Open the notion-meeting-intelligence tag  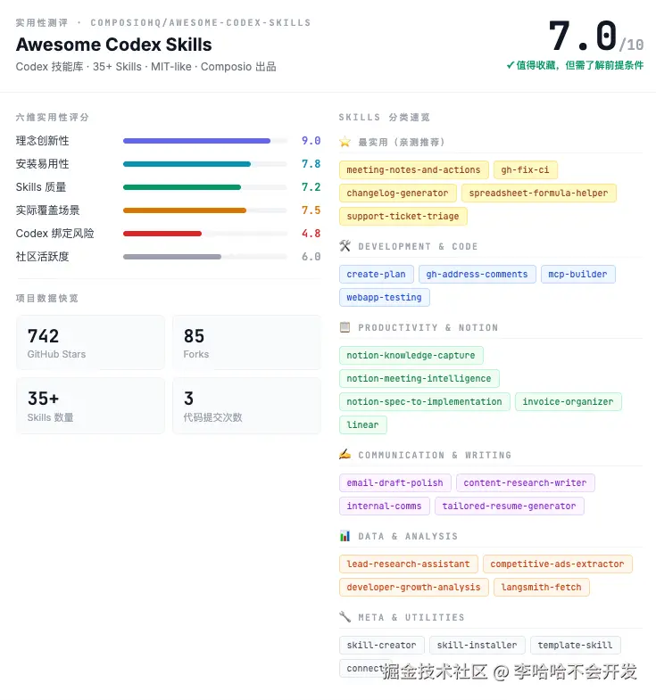click(x=419, y=379)
